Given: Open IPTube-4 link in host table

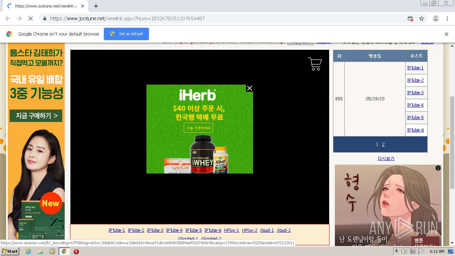Looking at the screenshot, I should pos(415,105).
